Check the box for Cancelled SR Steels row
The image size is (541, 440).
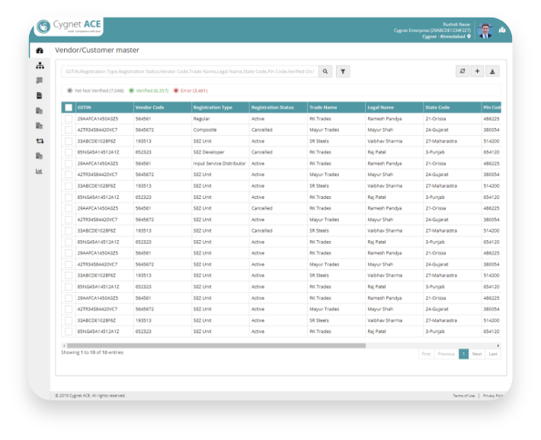click(x=69, y=231)
